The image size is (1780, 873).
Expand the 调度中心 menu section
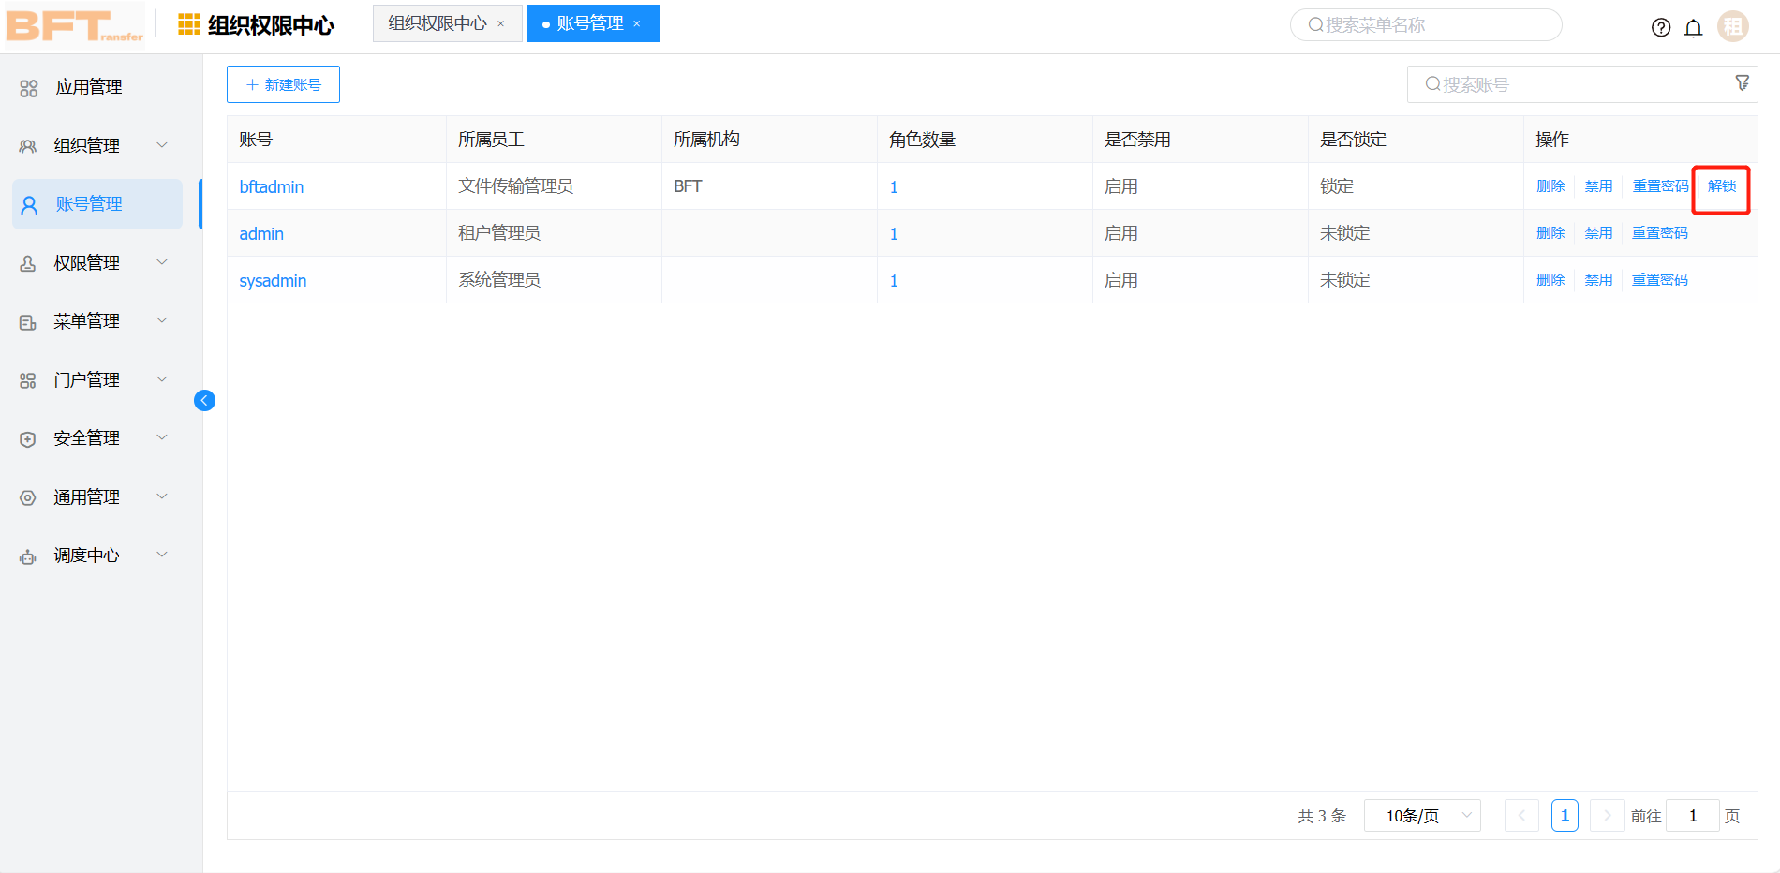click(87, 555)
